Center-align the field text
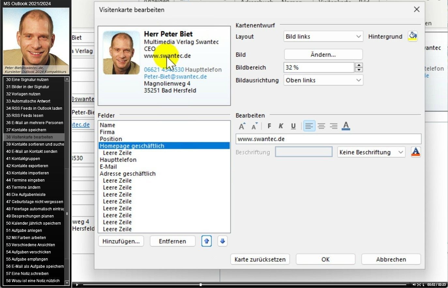The width and height of the screenshot is (448, 288). (321, 126)
